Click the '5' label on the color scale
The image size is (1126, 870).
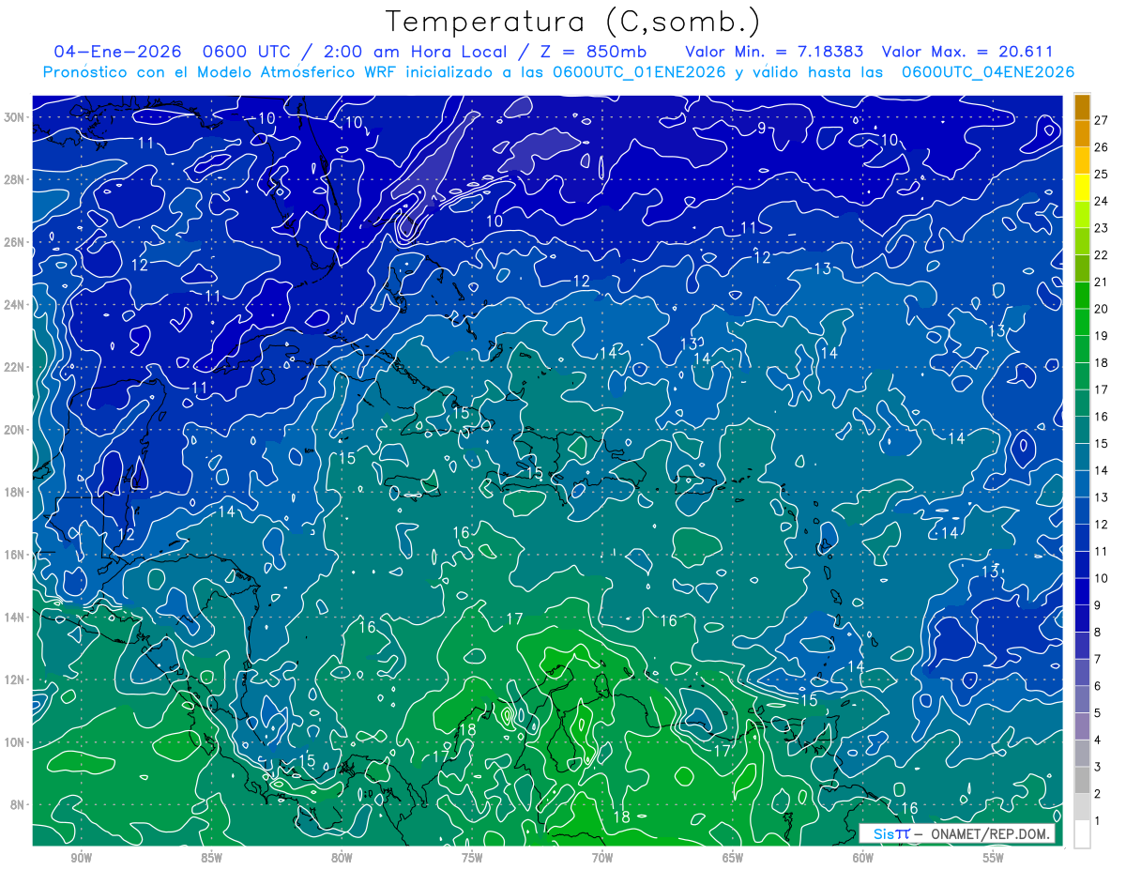1097,713
